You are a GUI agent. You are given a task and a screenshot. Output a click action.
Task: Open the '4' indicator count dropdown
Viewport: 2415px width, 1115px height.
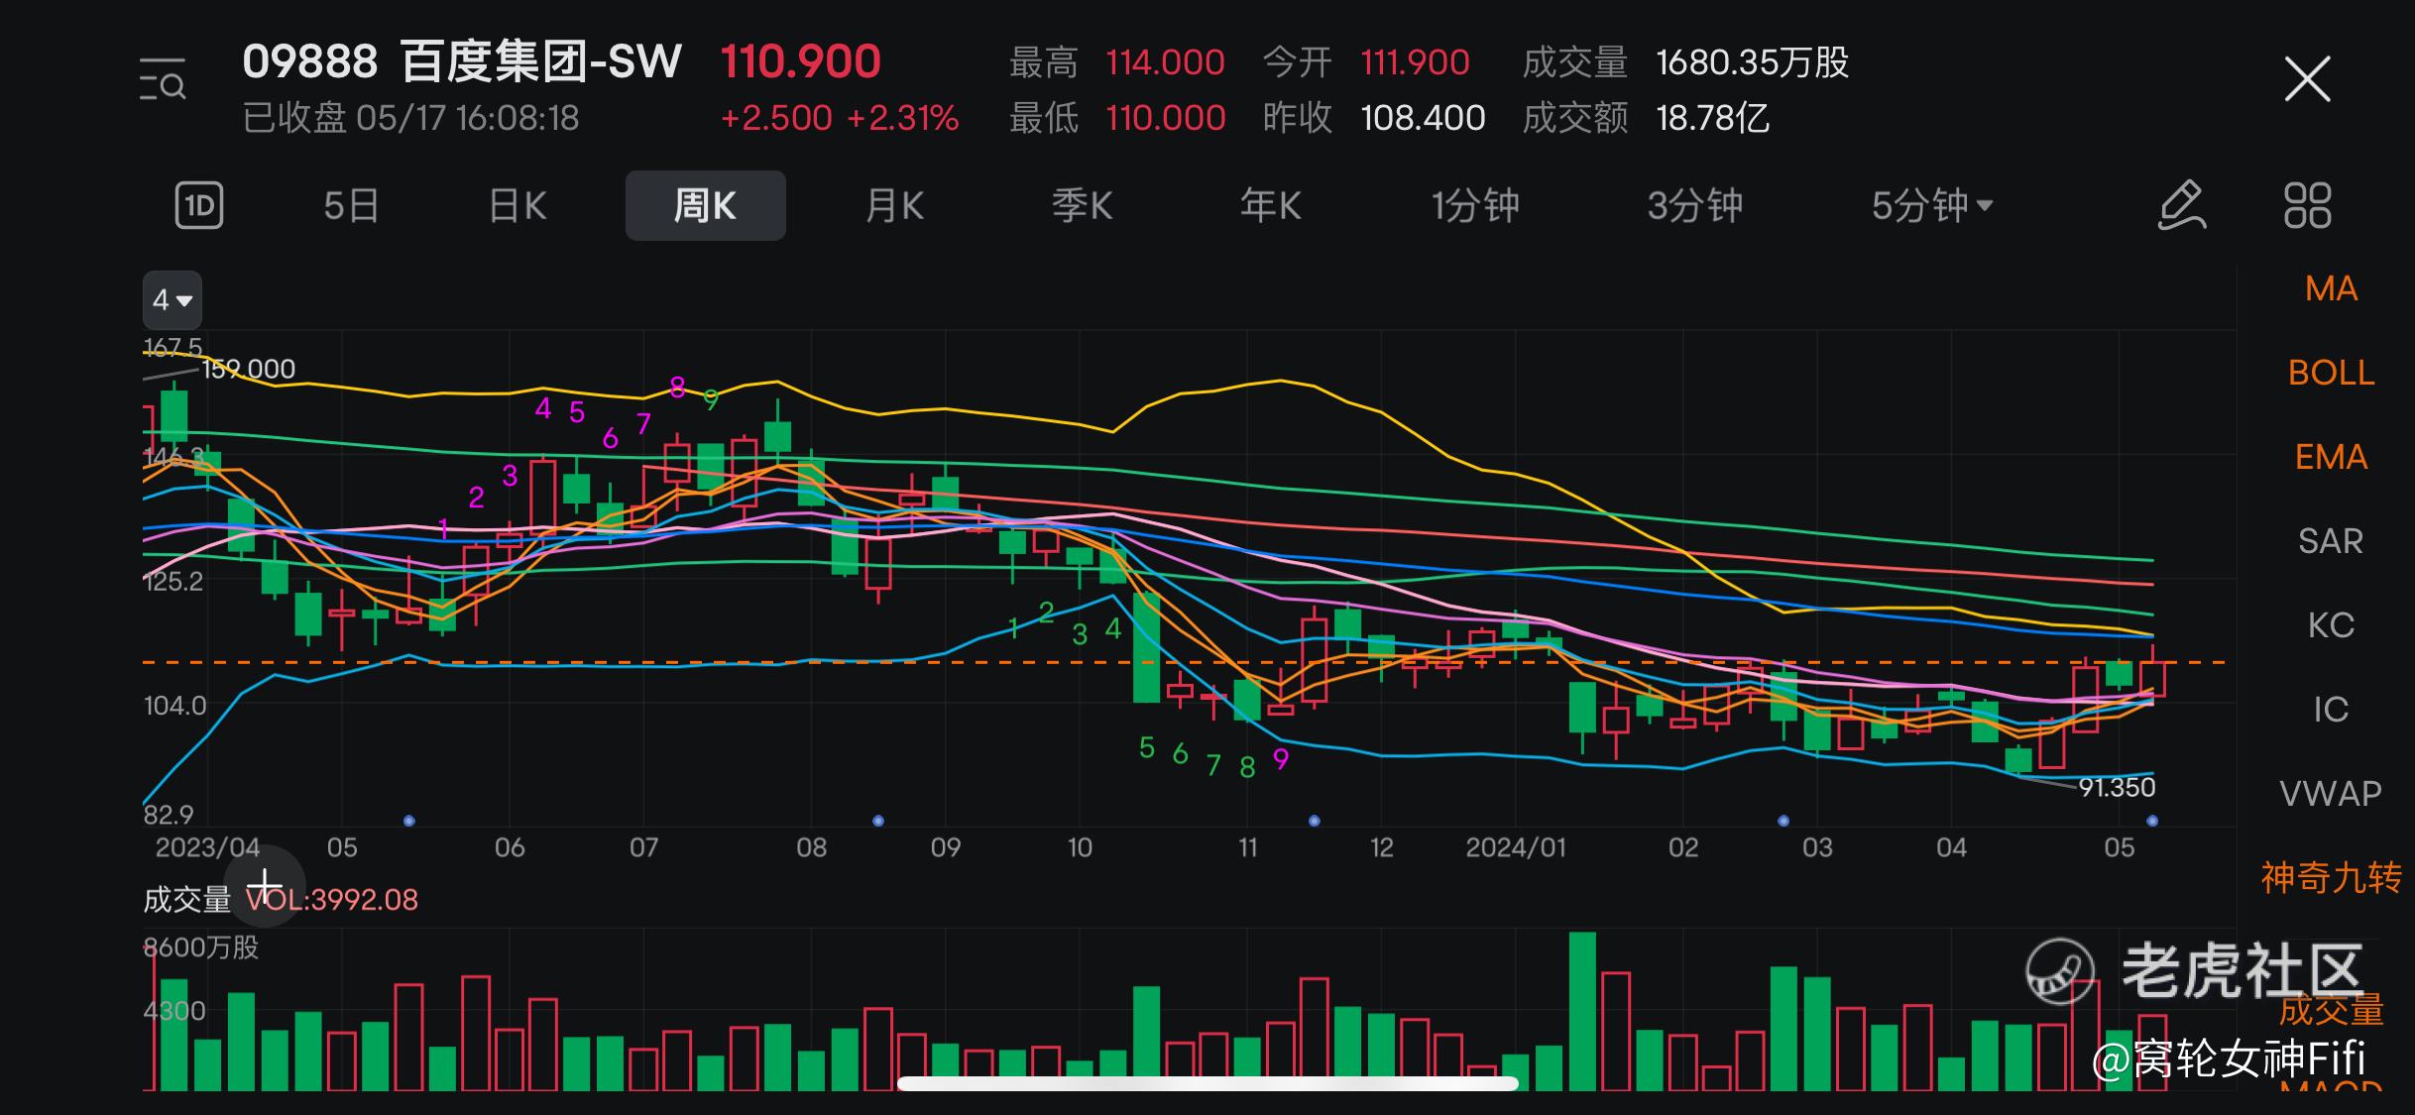(172, 299)
